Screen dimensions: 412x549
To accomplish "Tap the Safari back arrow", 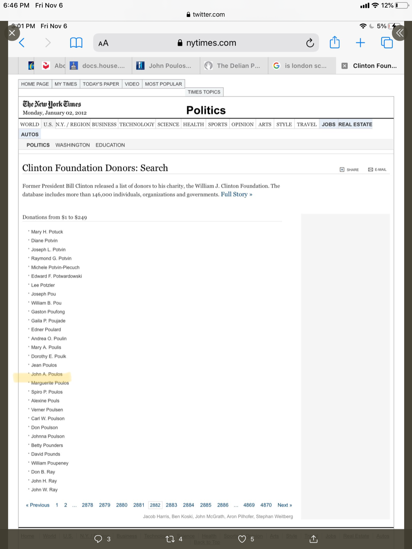I will 22,43.
